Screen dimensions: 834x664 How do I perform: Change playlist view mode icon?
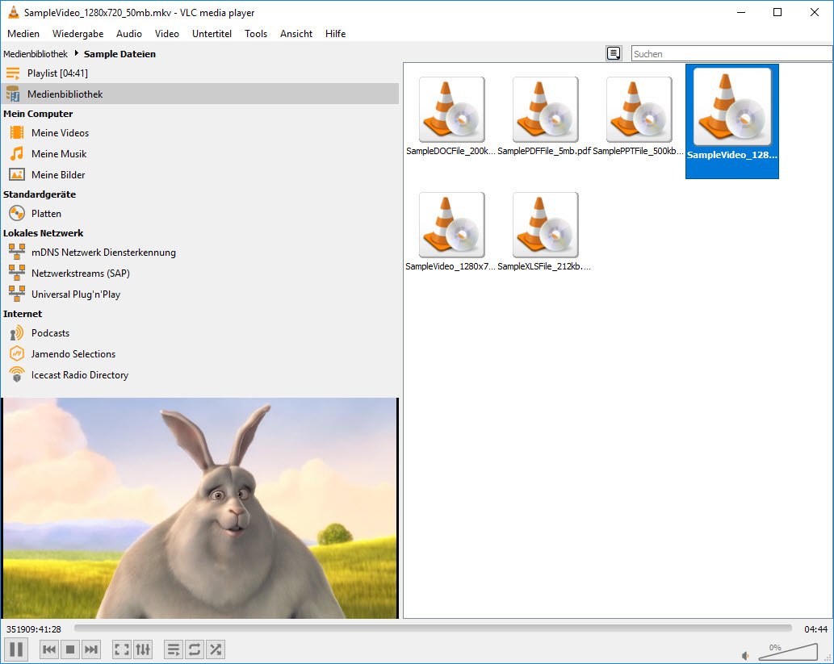(x=614, y=53)
